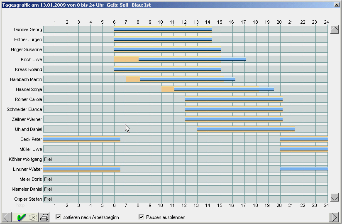Select employee name Köhler Wolfgang
Screen dimensions: 342x224
[x=25, y=159]
